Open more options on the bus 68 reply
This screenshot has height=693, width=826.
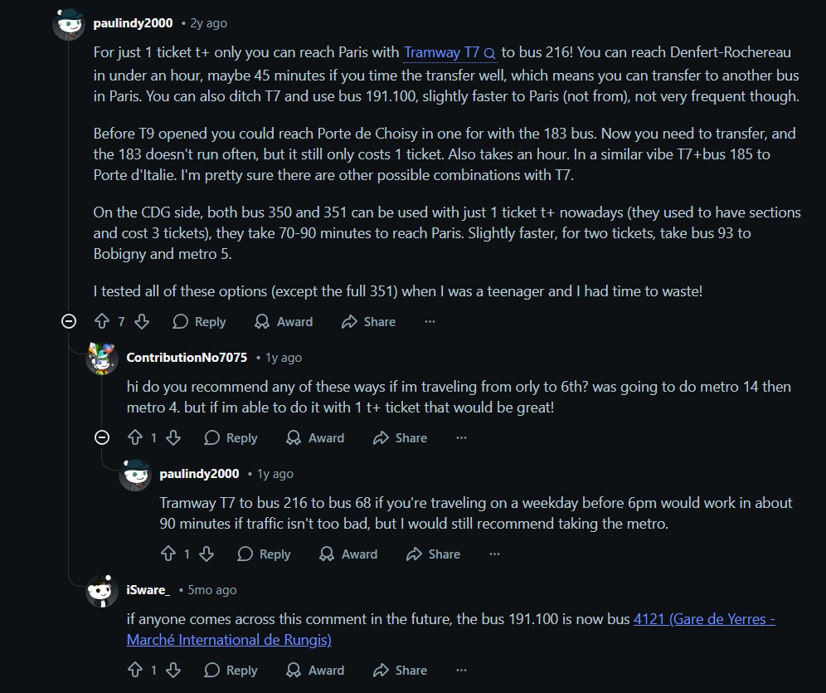(x=494, y=554)
